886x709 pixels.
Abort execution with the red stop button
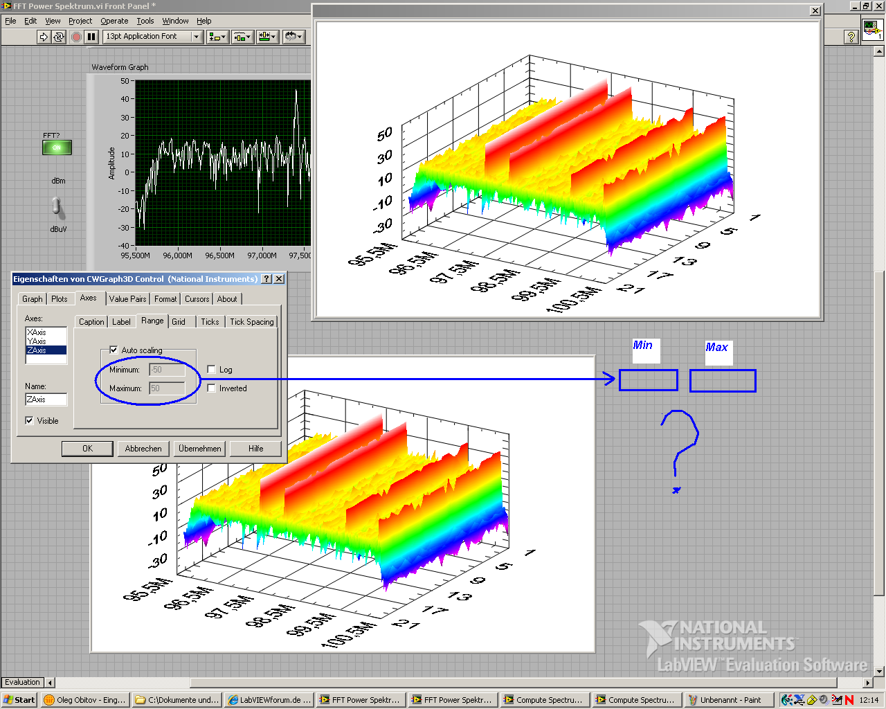76,37
